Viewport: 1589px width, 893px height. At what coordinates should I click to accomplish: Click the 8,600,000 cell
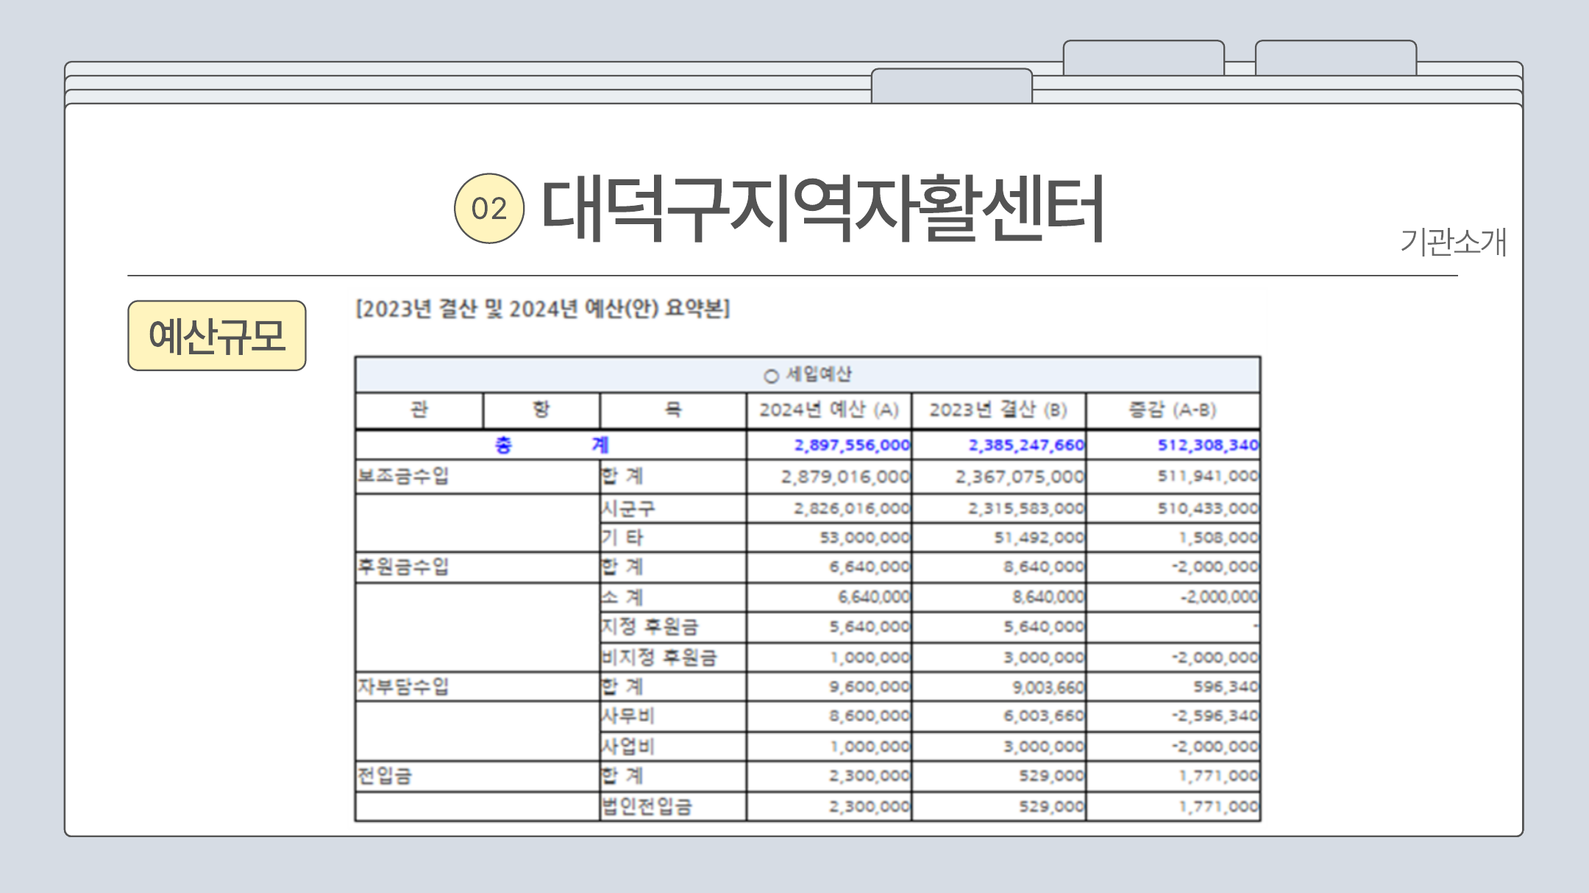tap(870, 716)
